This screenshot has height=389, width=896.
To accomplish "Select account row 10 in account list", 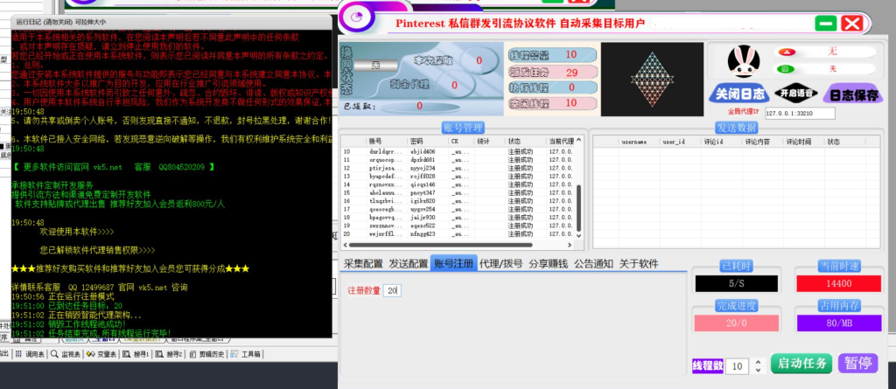I will coord(458,152).
